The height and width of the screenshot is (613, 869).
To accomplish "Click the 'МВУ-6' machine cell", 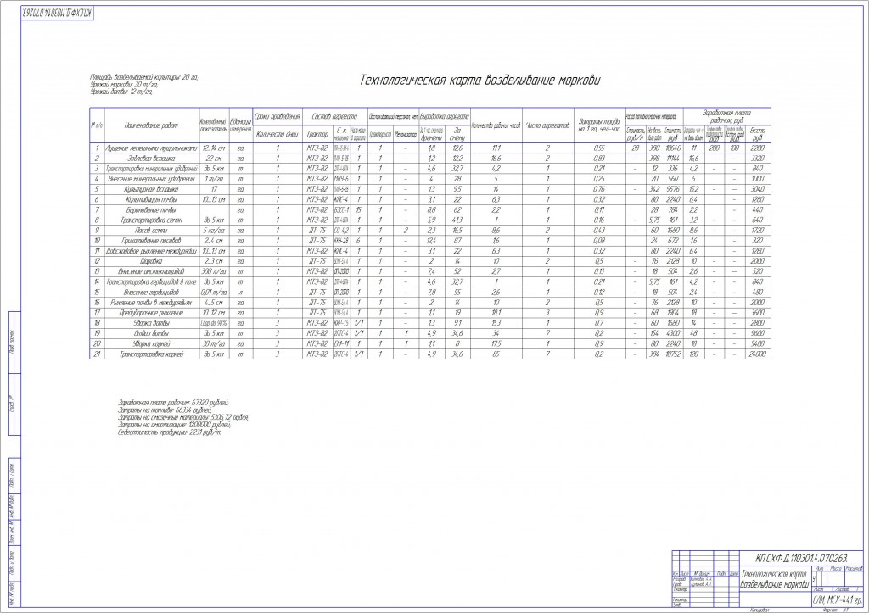I will click(x=341, y=179).
